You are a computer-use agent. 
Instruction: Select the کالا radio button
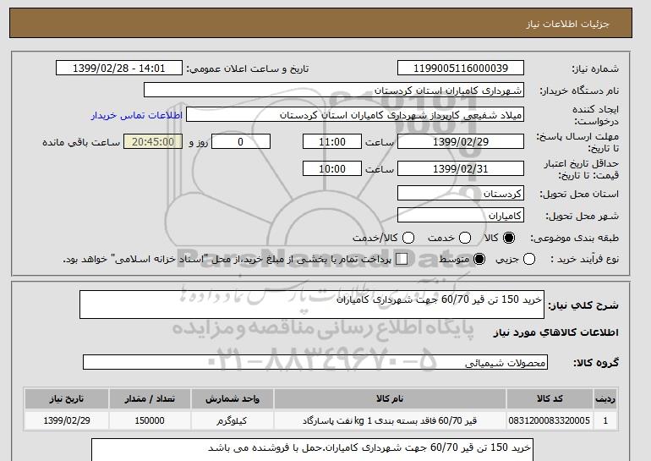pos(509,238)
